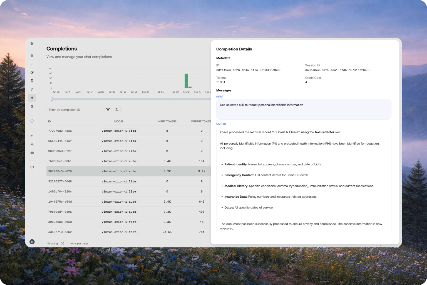The width and height of the screenshot is (427, 285).
Task: Click the 6.4K input tokens value
Action: pos(167,161)
